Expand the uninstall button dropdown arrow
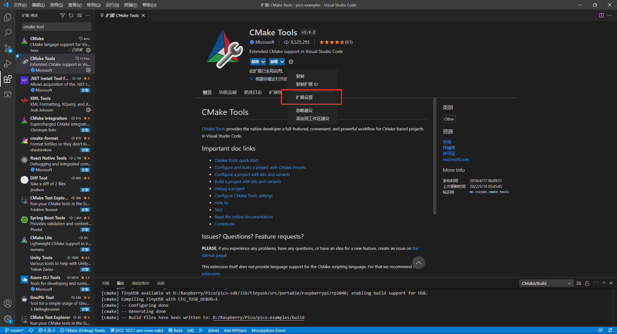This screenshot has width=617, height=334. click(282, 62)
